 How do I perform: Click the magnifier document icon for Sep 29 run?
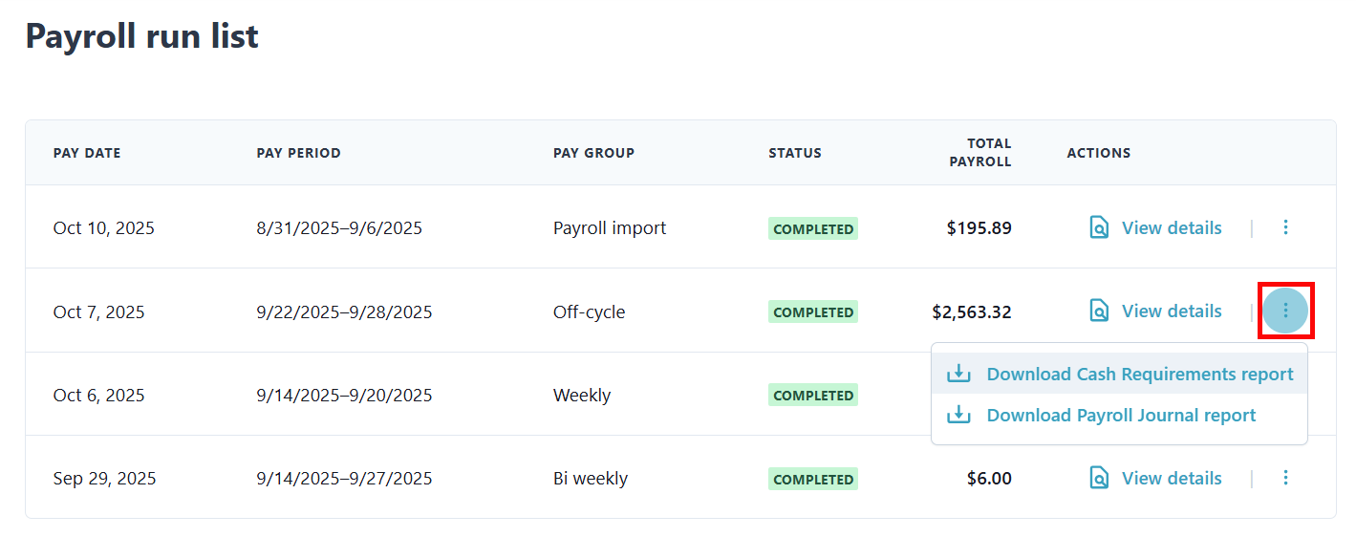pos(1100,479)
